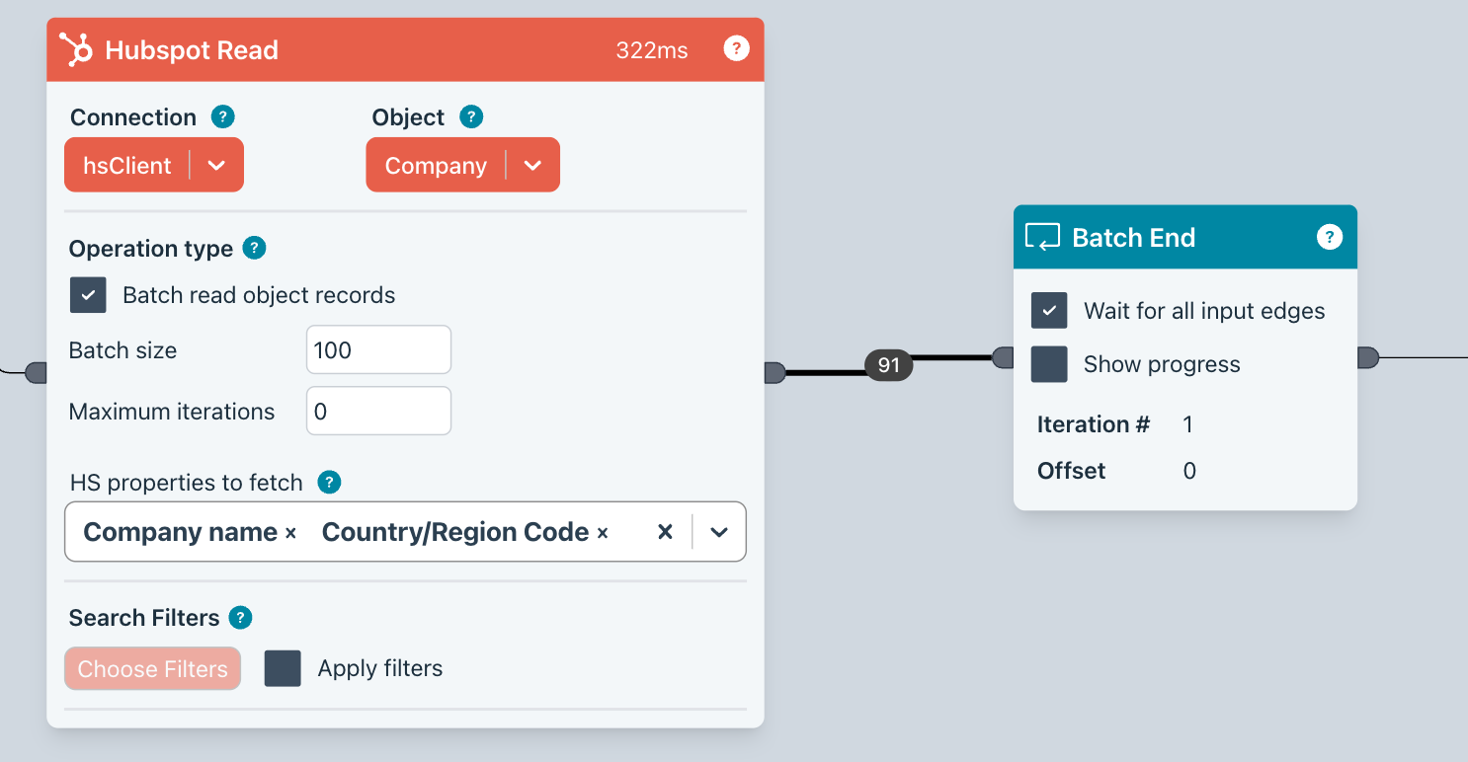Click the 91 edge count badge
1468x762 pixels.
click(x=889, y=365)
